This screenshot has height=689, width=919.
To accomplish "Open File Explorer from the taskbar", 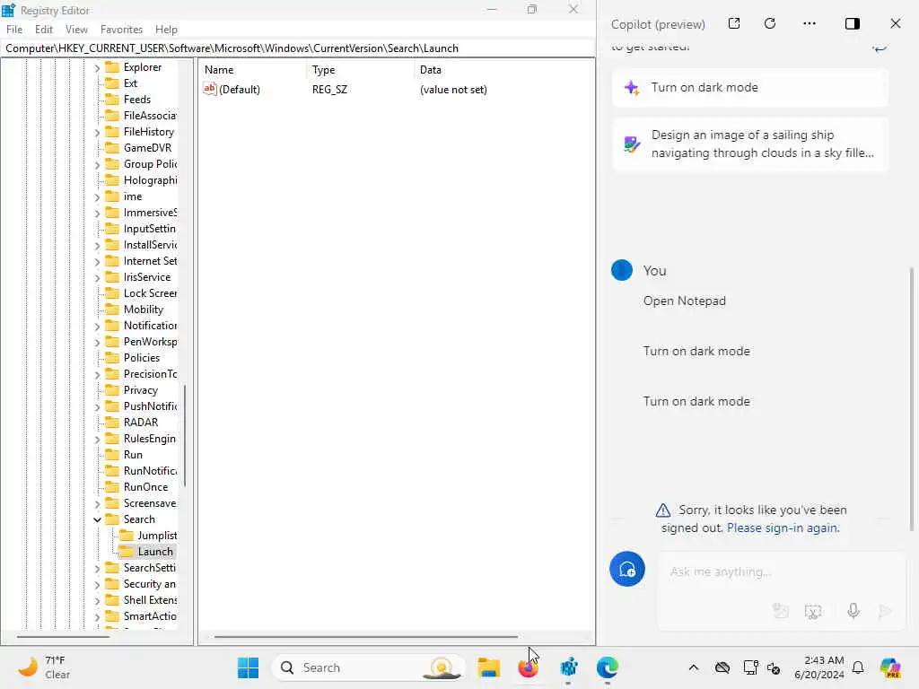I will tap(488, 667).
